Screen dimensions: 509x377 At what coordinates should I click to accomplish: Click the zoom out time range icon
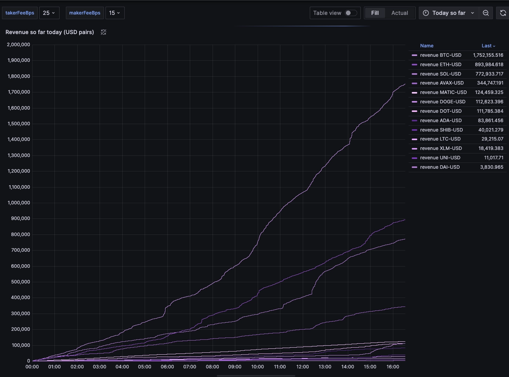click(486, 13)
